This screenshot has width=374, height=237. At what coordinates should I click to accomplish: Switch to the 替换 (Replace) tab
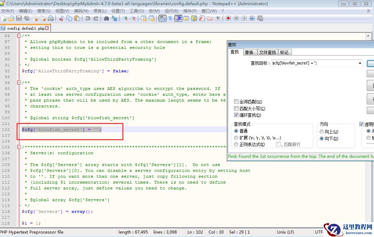pyautogui.click(x=249, y=52)
